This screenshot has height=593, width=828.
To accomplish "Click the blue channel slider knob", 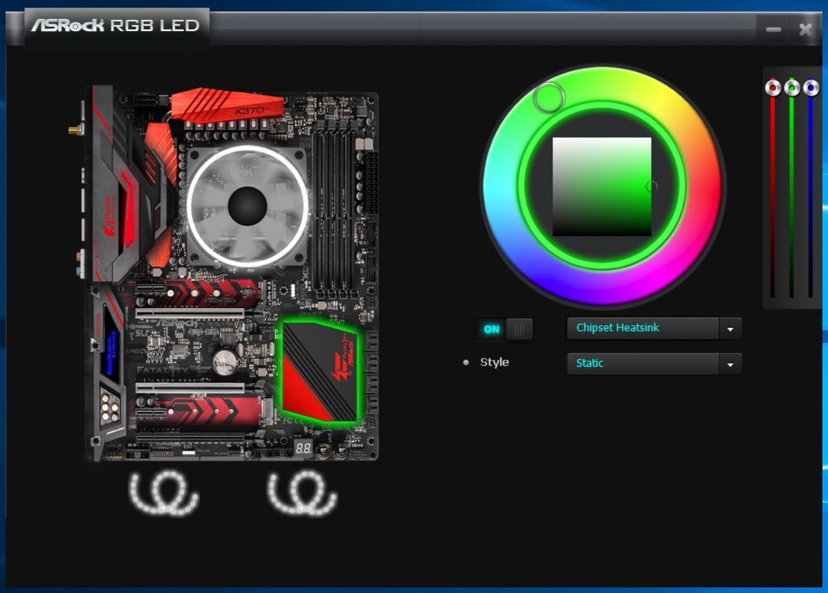I will [811, 88].
